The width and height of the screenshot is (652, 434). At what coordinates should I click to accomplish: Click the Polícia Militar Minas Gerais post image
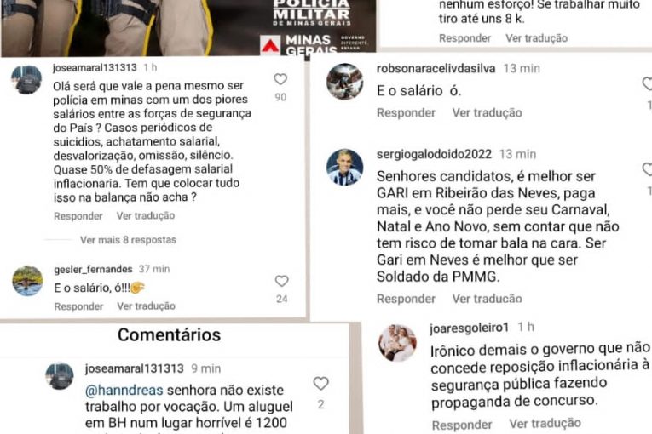(x=188, y=28)
